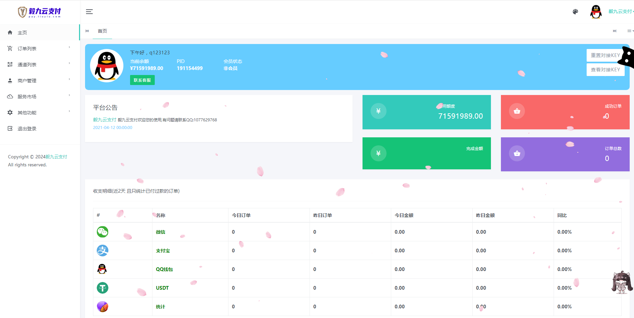Click the 联系客服 button

(142, 80)
